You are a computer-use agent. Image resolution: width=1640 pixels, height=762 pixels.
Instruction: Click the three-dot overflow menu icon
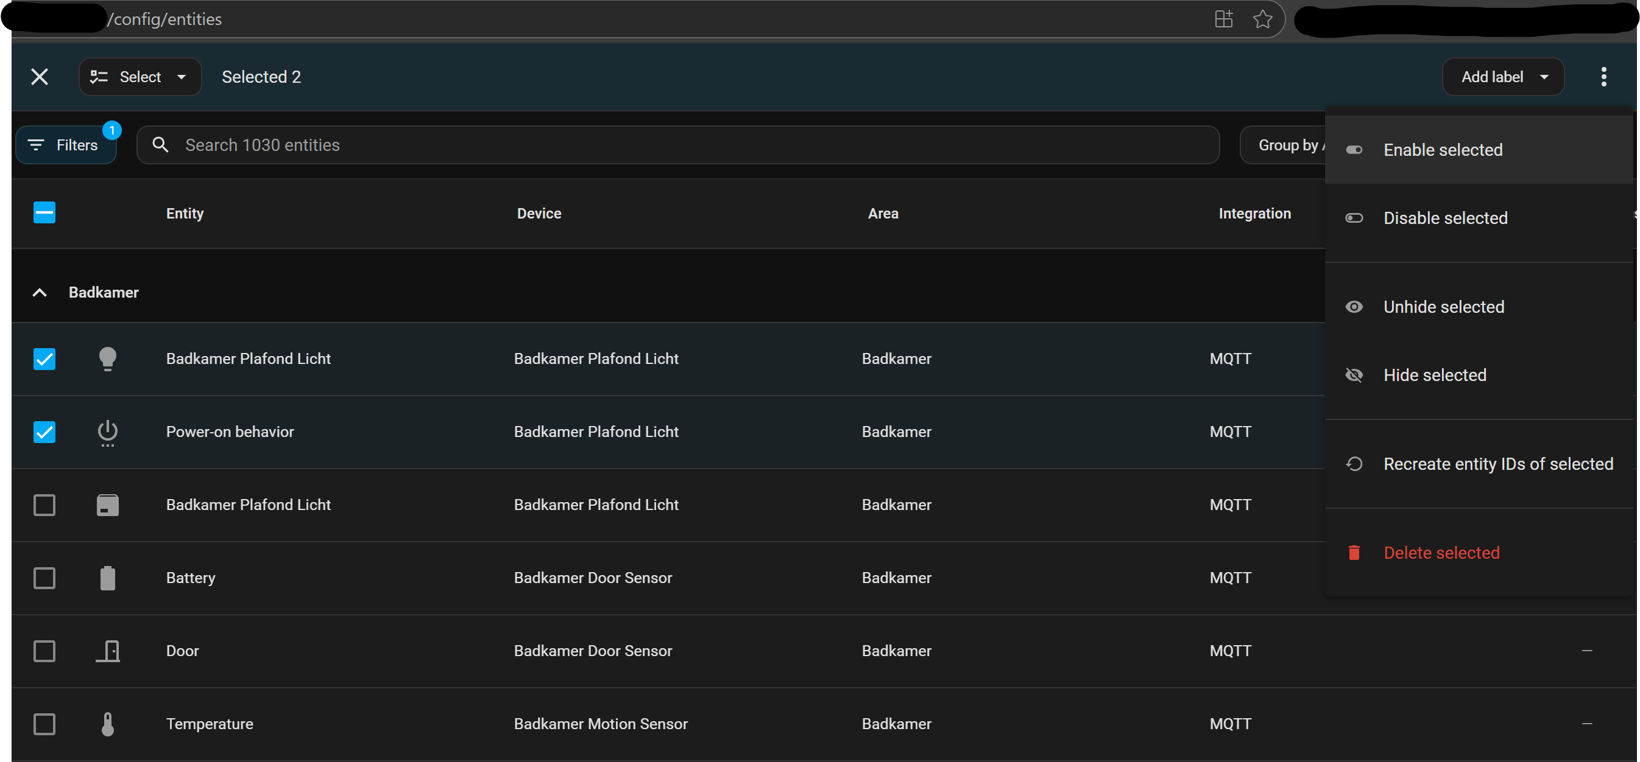pyautogui.click(x=1603, y=77)
